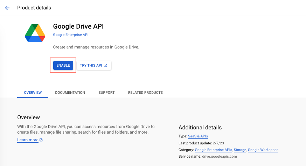Open the SaaS & APIs type link
The width and height of the screenshot is (306, 166).
click(198, 136)
